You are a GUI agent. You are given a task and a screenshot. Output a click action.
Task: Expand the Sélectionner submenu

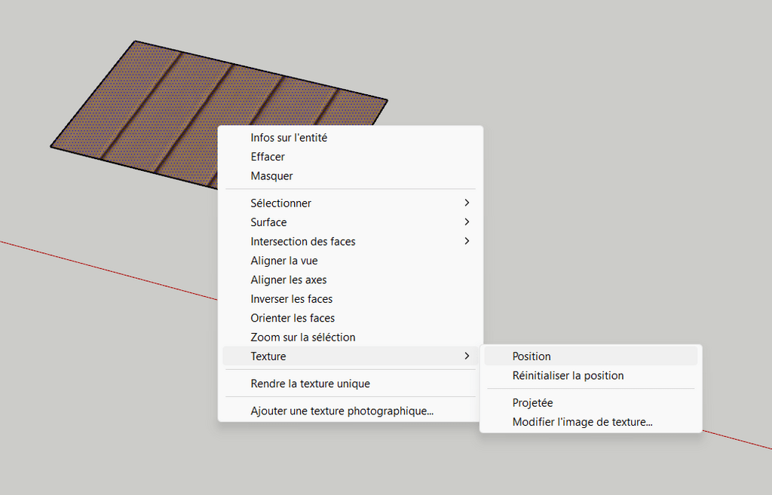point(350,203)
